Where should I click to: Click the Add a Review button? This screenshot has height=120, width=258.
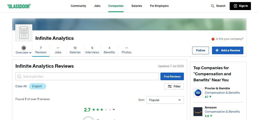pos(227,50)
